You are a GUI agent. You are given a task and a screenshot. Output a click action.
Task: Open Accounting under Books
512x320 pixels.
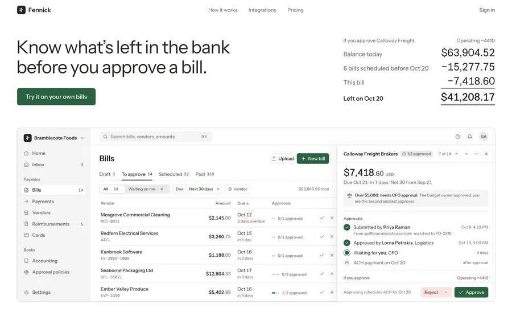(x=54, y=261)
